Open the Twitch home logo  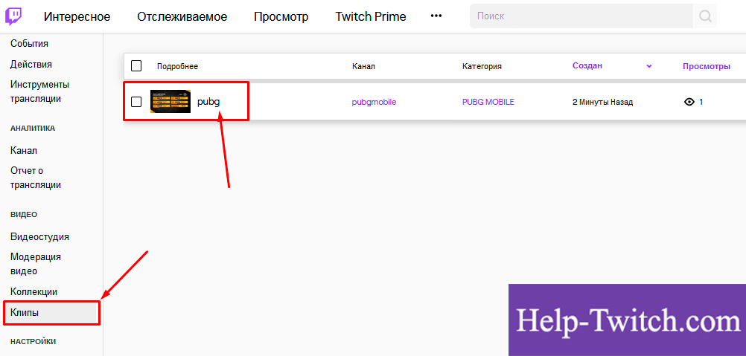click(13, 16)
